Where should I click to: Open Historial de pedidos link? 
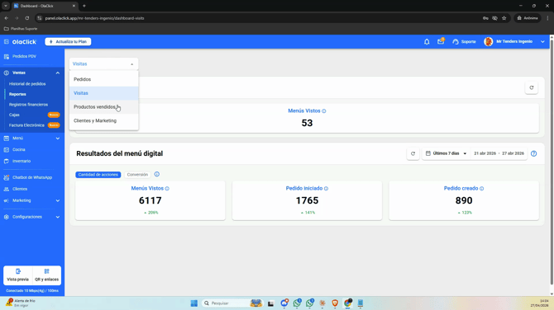pyautogui.click(x=27, y=84)
